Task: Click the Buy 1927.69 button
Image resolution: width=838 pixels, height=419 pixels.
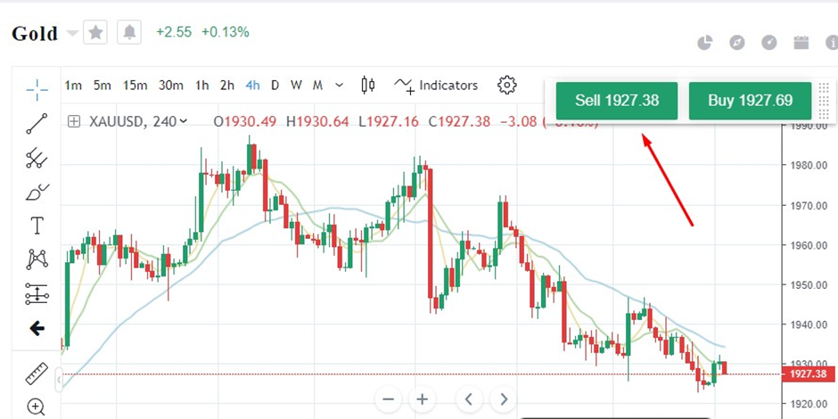Action: click(x=750, y=101)
